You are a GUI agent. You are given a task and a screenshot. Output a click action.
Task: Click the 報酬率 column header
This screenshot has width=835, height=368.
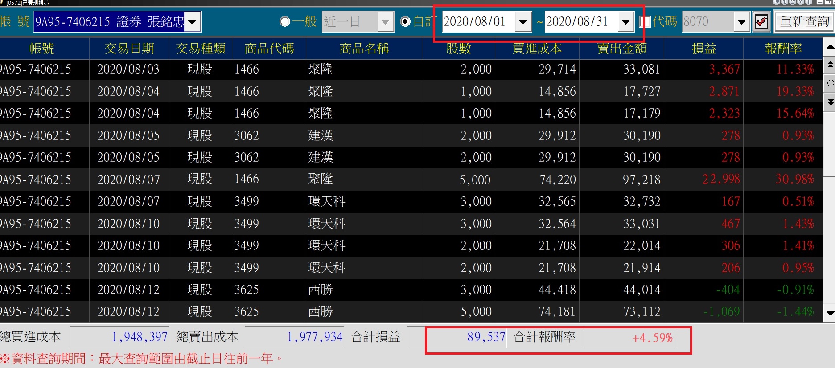783,48
